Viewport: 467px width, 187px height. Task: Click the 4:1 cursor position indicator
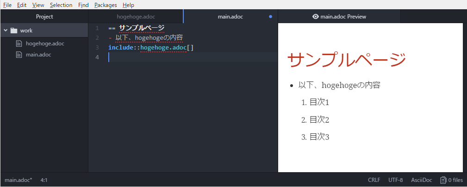tap(44, 180)
